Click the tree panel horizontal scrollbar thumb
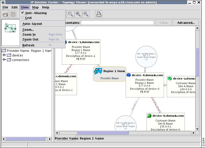 [25, 139]
